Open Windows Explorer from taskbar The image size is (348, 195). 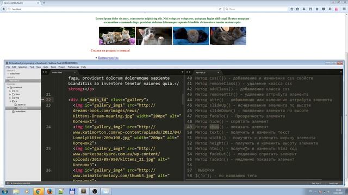tap(16, 191)
